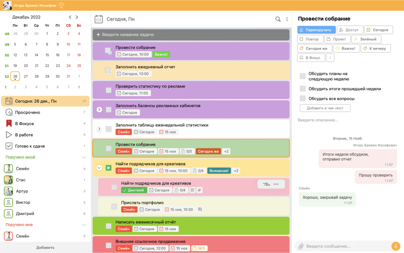Click the 'К вечеру' tag button
The image size is (404, 253).
tap(376, 49)
